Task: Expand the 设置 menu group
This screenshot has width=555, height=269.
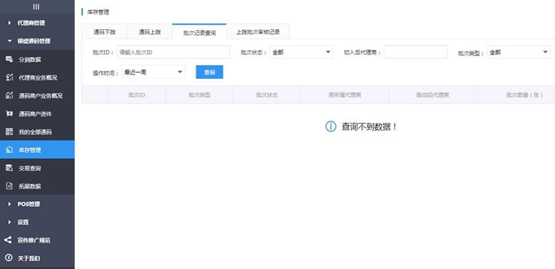Action: point(37,223)
